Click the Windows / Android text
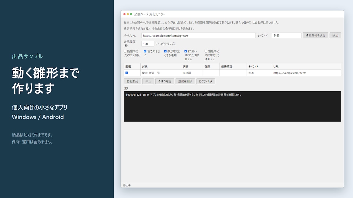This screenshot has width=353, height=198. (38, 117)
